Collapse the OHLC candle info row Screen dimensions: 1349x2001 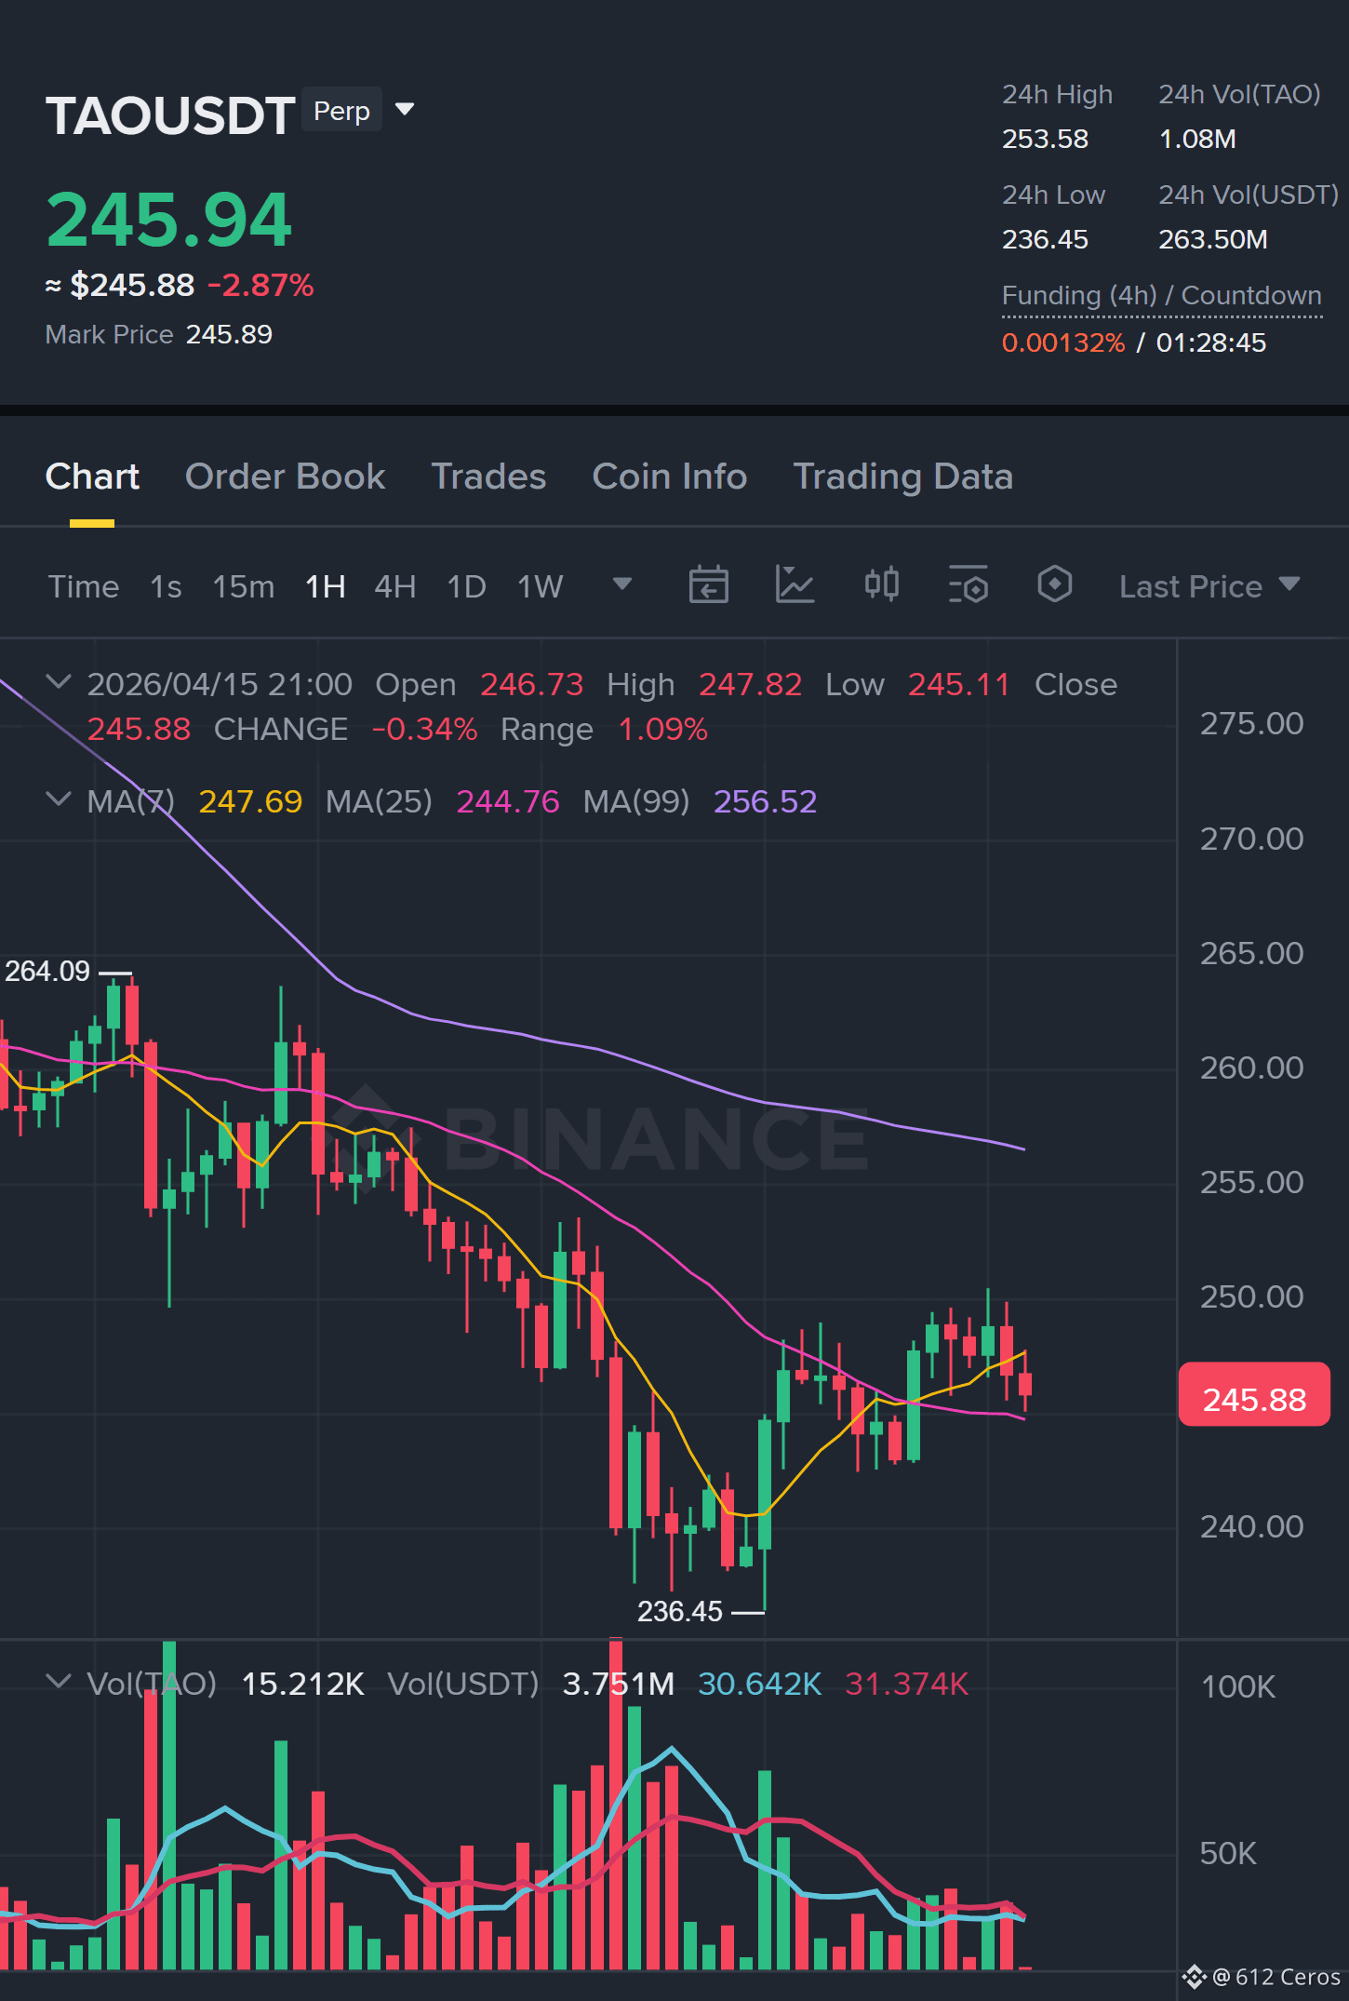[x=59, y=683]
